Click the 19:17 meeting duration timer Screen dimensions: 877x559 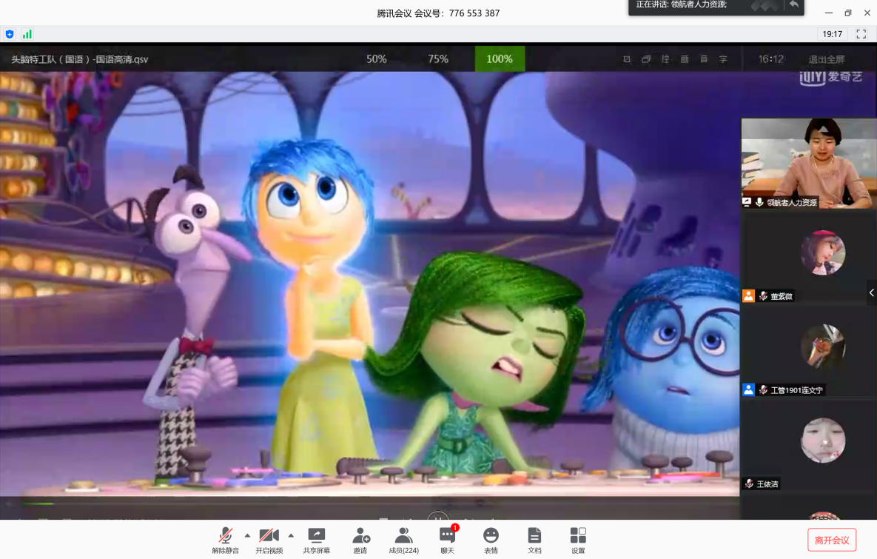(x=833, y=34)
